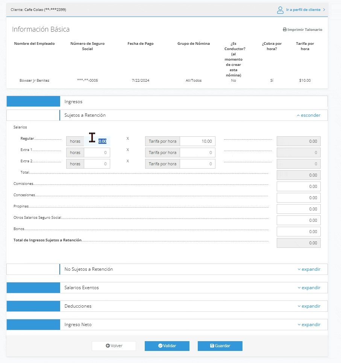Click the Salarios Total calculated field
Screen dimensions: 341x363
299,175
